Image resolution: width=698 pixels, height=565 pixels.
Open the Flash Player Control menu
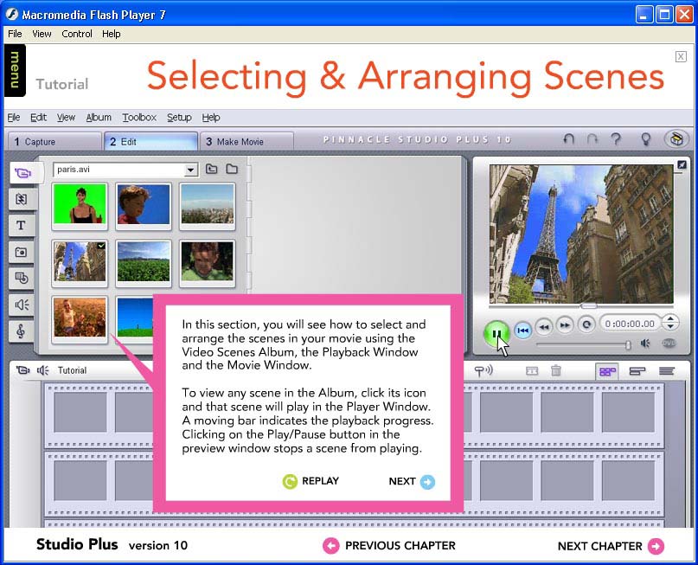point(77,34)
